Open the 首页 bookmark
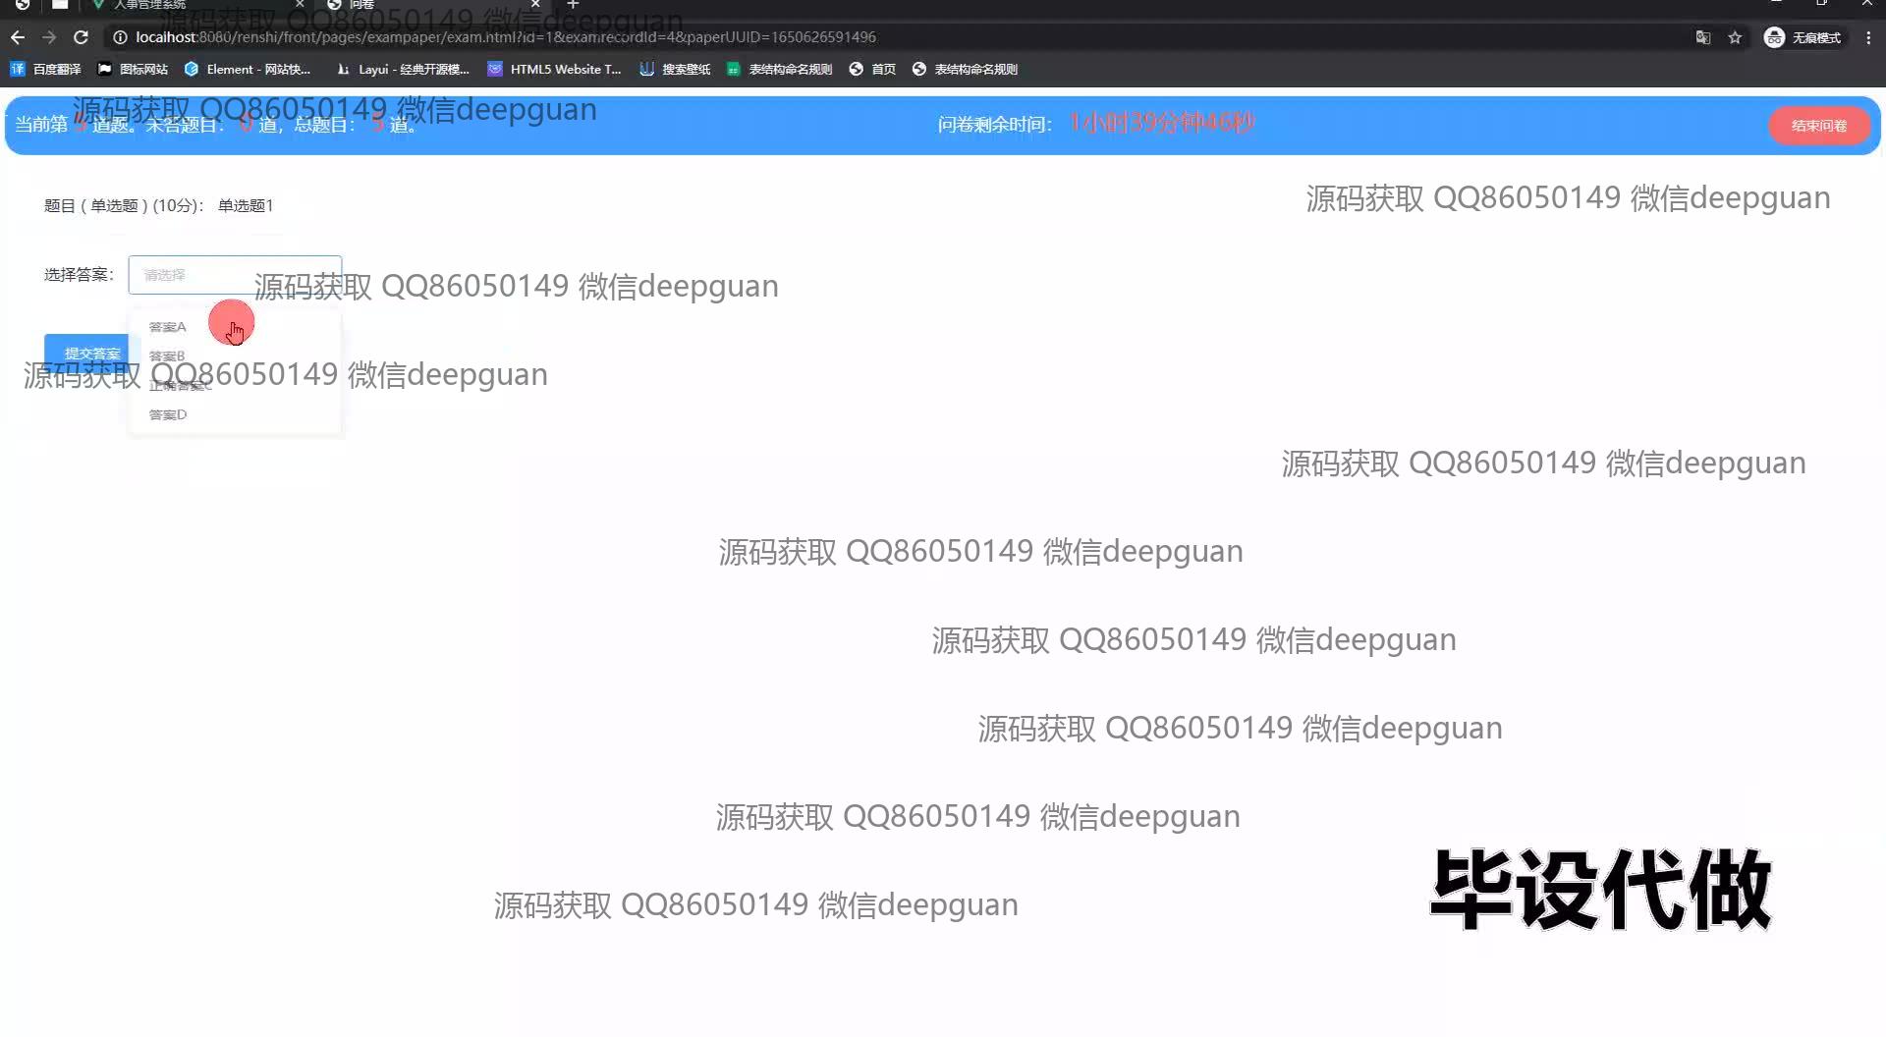1886x1037 pixels. click(x=872, y=69)
